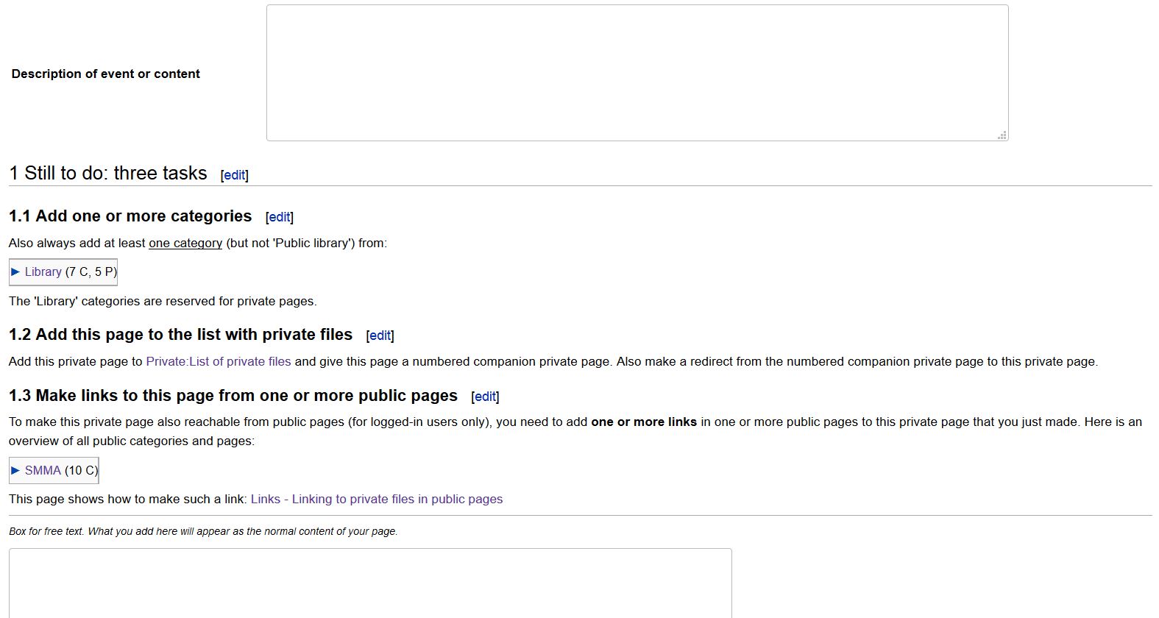The image size is (1159, 618).
Task: Open the Library category link
Action: tap(43, 272)
